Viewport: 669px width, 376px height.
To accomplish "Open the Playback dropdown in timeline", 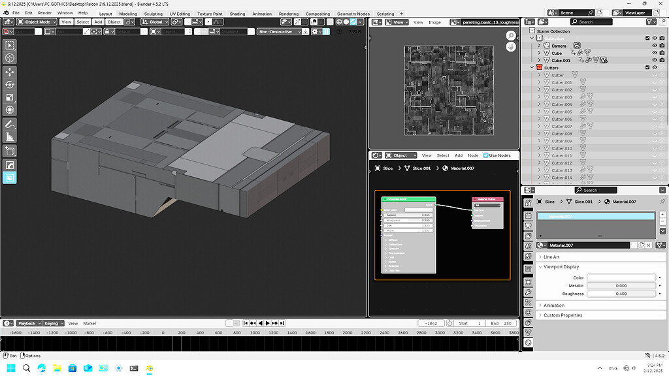I will click(29, 324).
